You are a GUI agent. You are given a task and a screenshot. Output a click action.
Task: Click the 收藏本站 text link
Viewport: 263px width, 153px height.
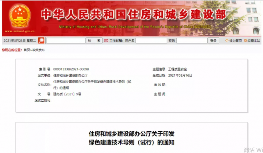pos(254,40)
